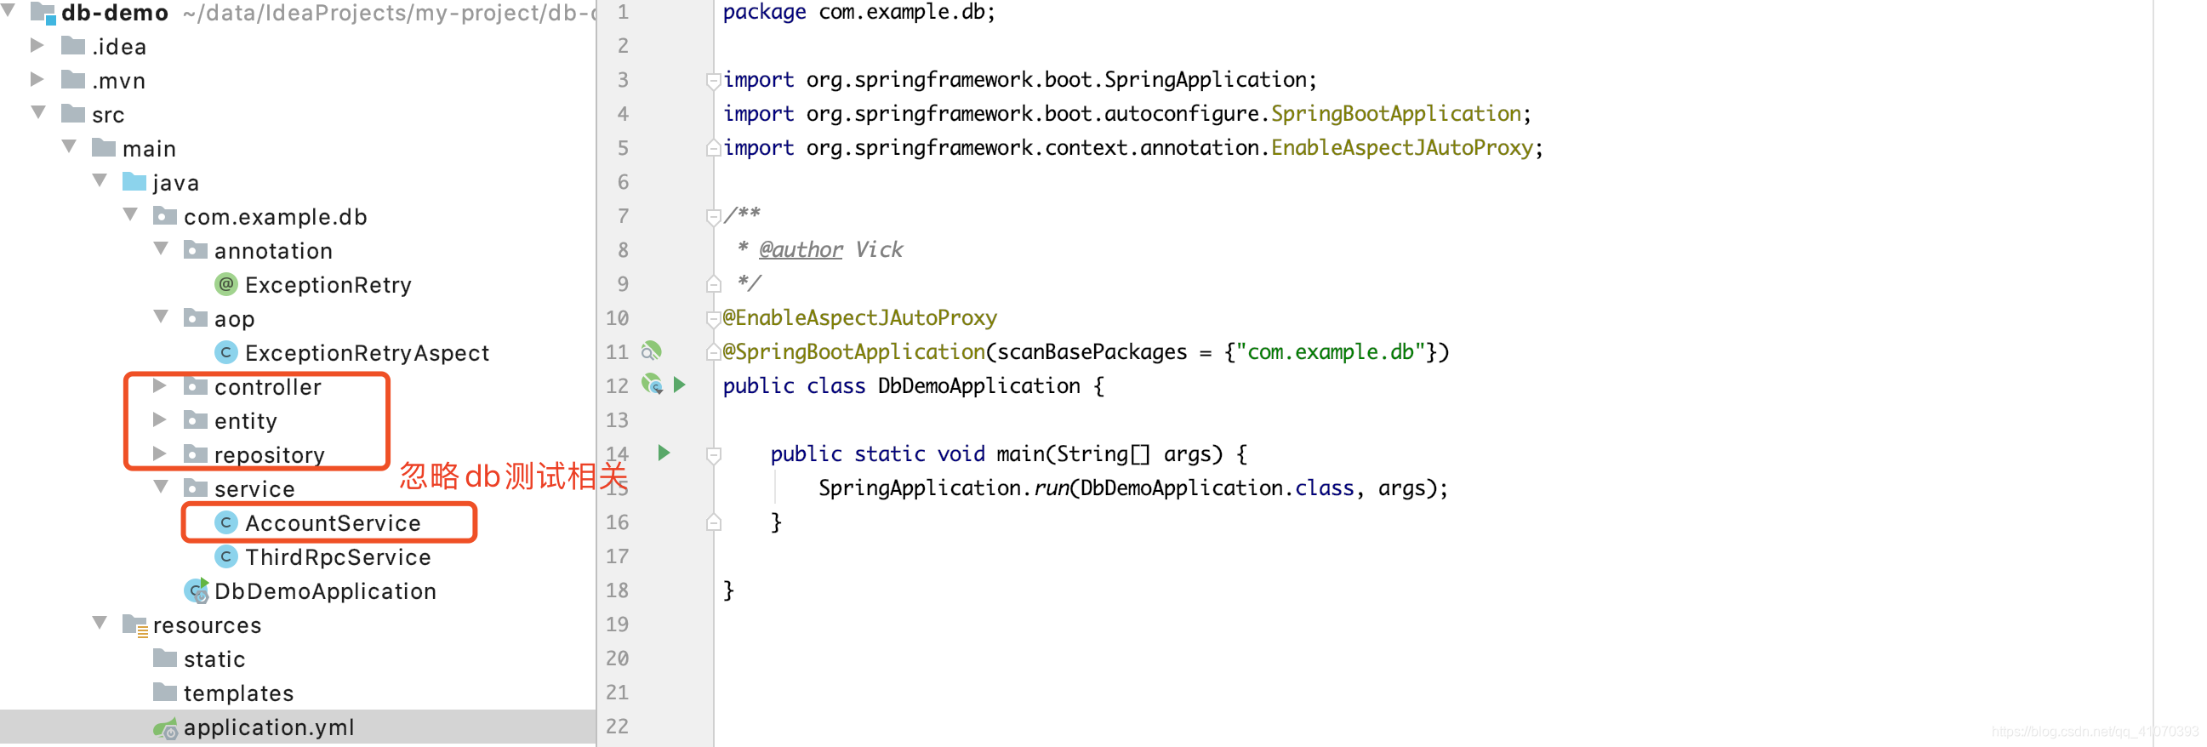Collapse the main folder arrow
This screenshot has height=747, width=2207.
tap(70, 146)
